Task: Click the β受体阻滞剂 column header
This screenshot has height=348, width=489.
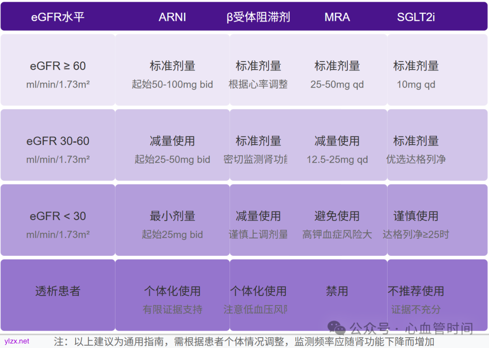Action: point(259,17)
